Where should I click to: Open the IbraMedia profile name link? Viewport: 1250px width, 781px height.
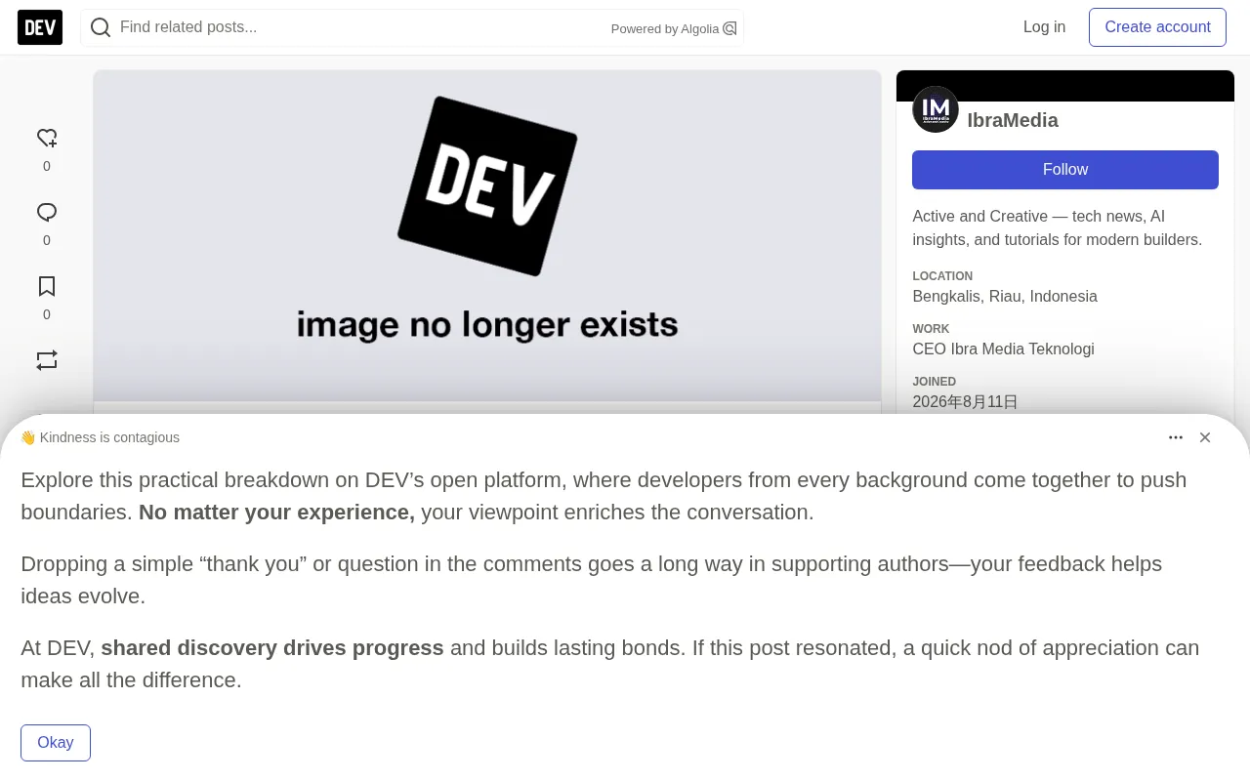1013,120
